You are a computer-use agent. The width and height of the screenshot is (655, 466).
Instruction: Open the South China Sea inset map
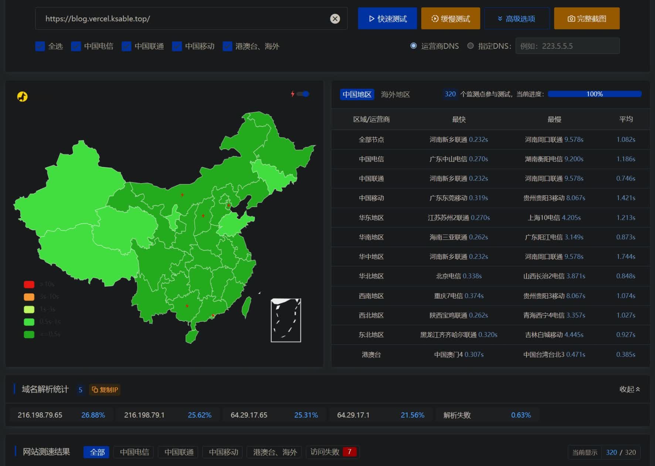coord(286,320)
